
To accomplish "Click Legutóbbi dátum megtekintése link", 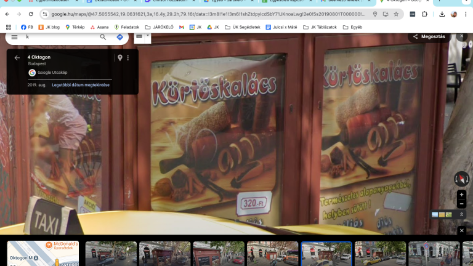I will [81, 85].
